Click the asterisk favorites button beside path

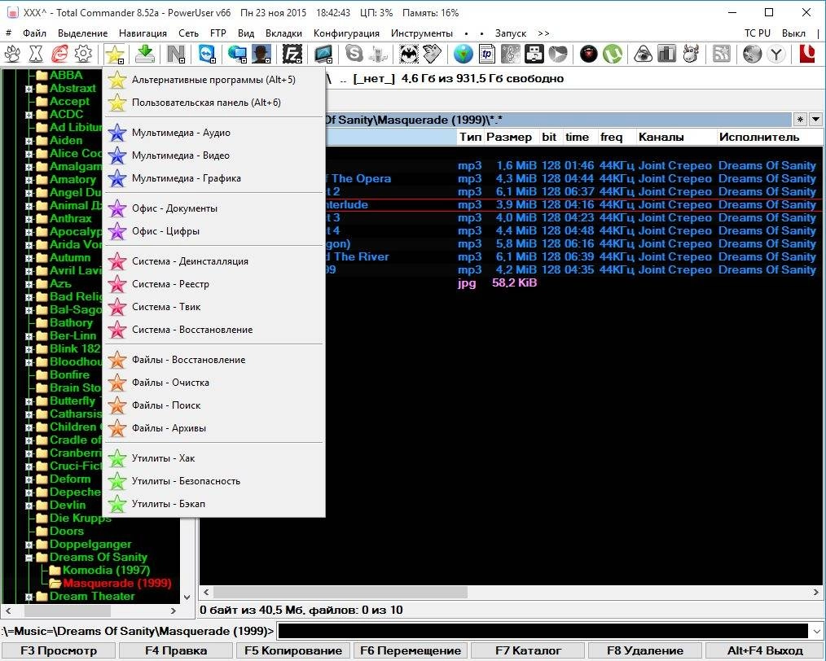(x=800, y=120)
